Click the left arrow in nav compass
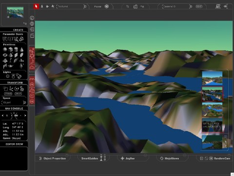Screen dimensions: 234x176 point(2,115)
